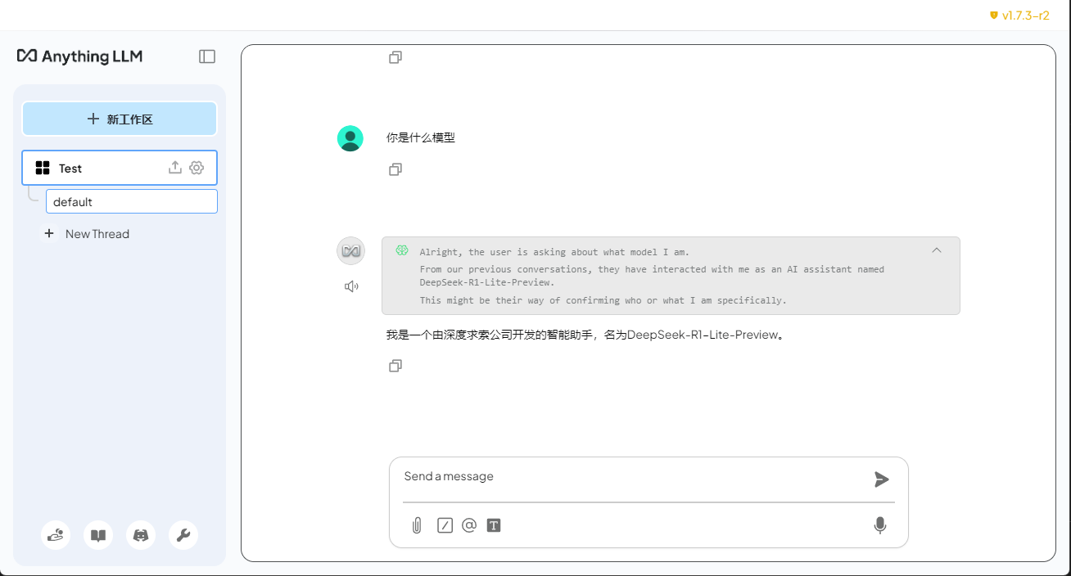The height and width of the screenshot is (576, 1071).
Task: Click the AnythingLLM logo
Action: coord(80,56)
